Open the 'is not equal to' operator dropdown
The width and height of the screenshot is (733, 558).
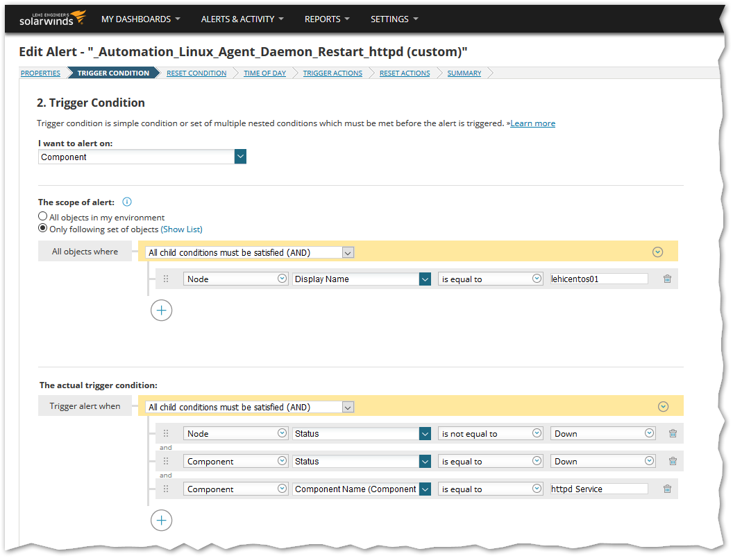click(x=537, y=433)
